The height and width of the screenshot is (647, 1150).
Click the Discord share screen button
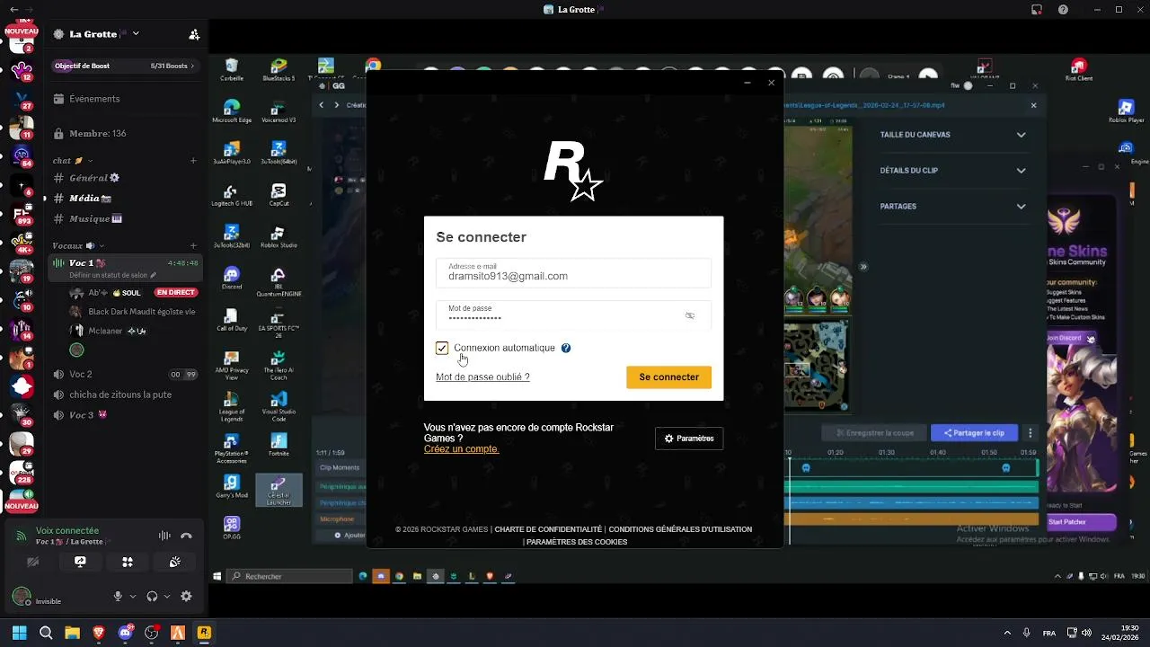click(80, 562)
